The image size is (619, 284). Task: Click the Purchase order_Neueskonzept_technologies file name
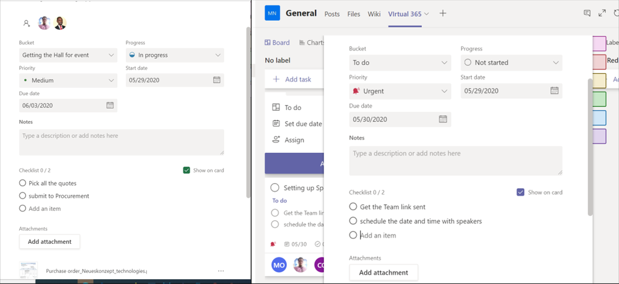[x=96, y=271]
